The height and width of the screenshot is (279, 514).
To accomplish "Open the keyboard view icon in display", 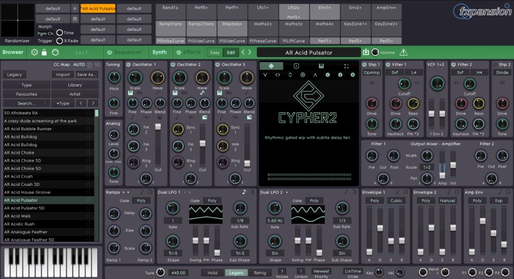I will click(x=321, y=66).
